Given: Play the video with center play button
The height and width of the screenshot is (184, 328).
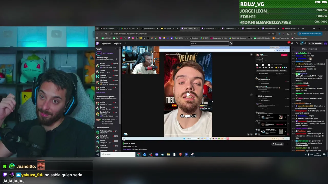Looking at the screenshot, I should coord(188,95).
